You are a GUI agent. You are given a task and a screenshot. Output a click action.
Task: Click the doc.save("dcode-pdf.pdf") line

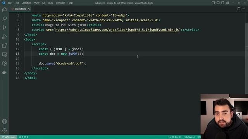(63, 63)
